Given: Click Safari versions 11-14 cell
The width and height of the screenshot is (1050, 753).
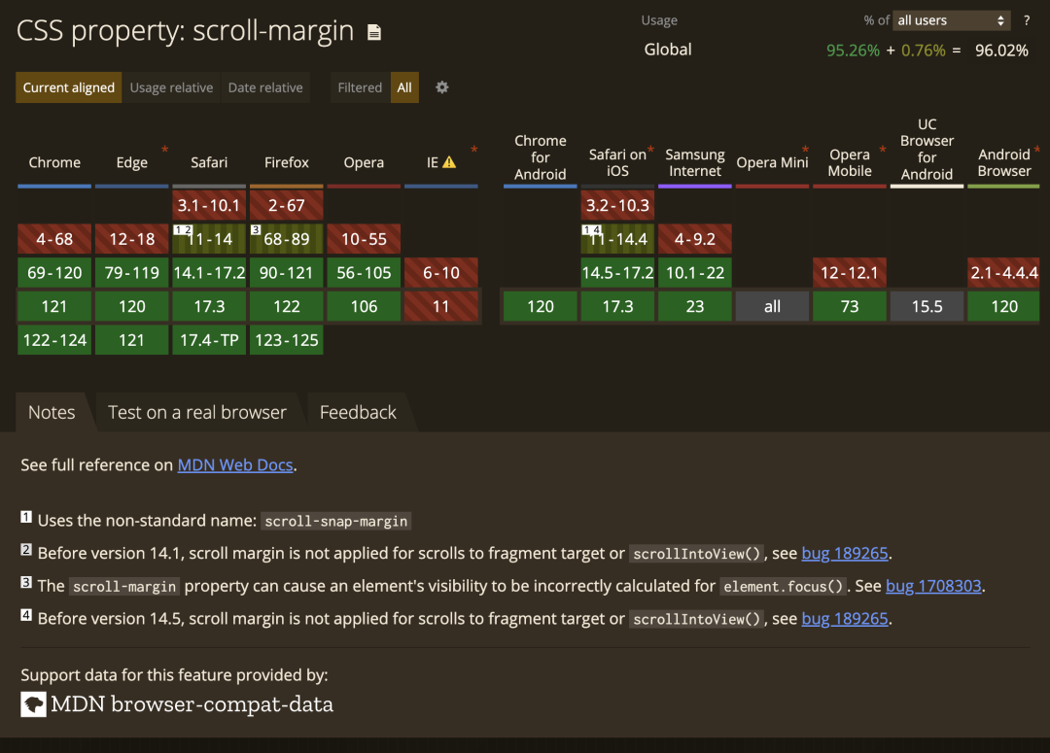Looking at the screenshot, I should click(x=209, y=239).
